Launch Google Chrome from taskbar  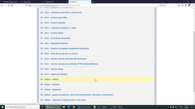[74, 107]
